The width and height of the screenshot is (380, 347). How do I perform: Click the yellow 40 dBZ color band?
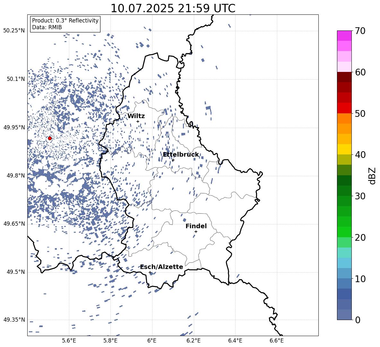click(344, 149)
